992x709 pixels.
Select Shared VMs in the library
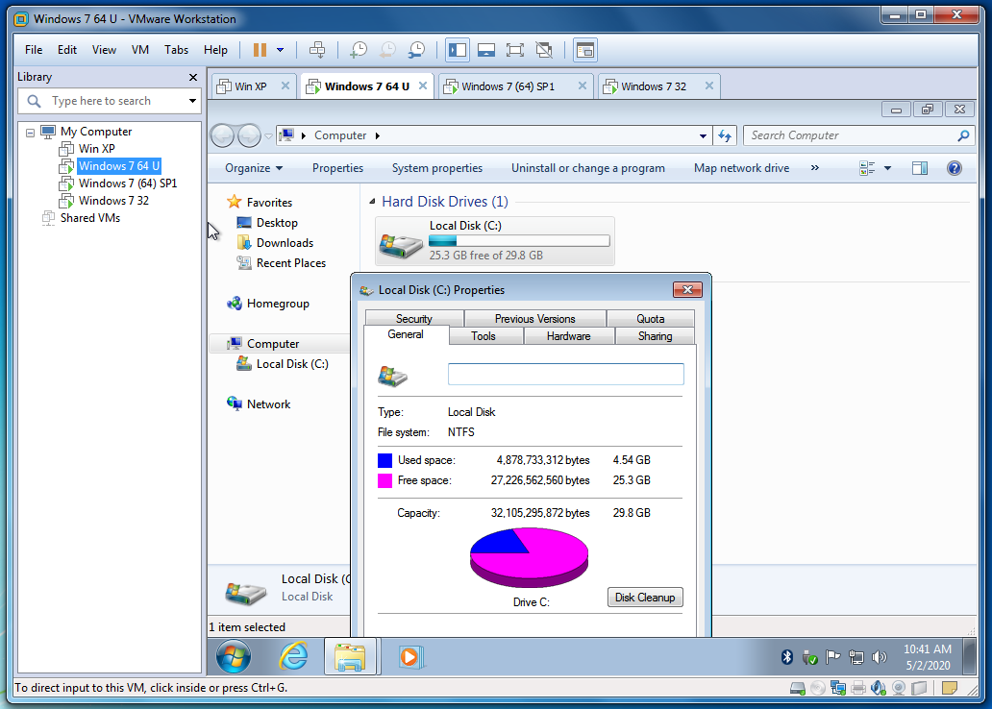tap(89, 217)
